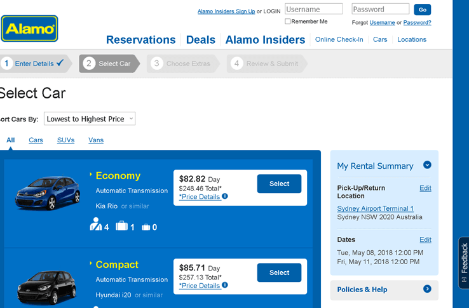
Task: Click the small bag icon for Economy
Action: pos(146,227)
